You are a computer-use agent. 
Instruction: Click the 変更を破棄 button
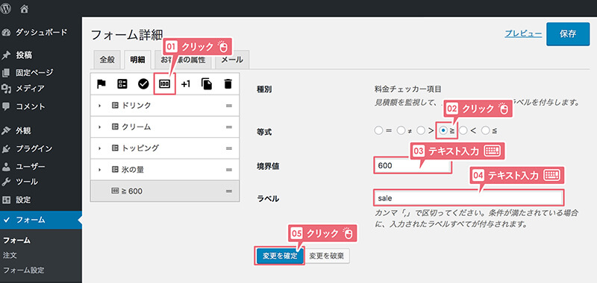point(327,256)
